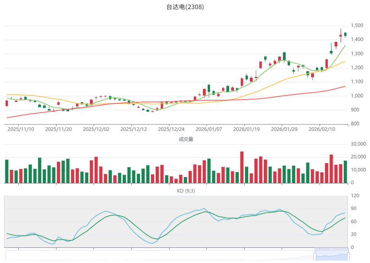Click the rightmost green volume bar
Image resolution: width=370 pixels, height=263 pixels.
(x=345, y=171)
